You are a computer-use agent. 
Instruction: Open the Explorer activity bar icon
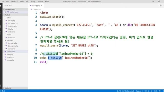[x=1, y=6]
